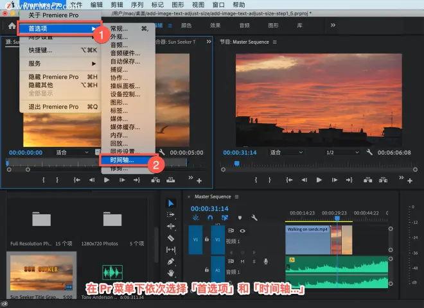Toggle lock on audio track A1
Viewport: 424px width, 308px height.
(207, 269)
